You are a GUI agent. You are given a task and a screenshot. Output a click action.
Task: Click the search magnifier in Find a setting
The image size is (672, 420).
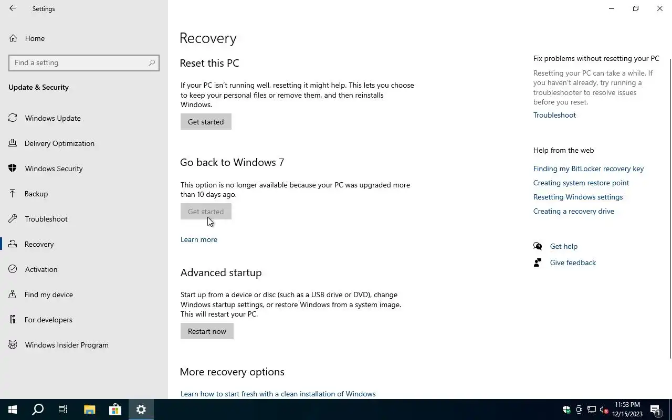point(152,62)
